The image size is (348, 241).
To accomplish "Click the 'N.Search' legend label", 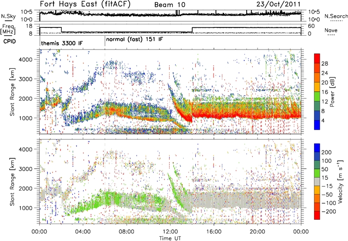I will (x=336, y=16).
